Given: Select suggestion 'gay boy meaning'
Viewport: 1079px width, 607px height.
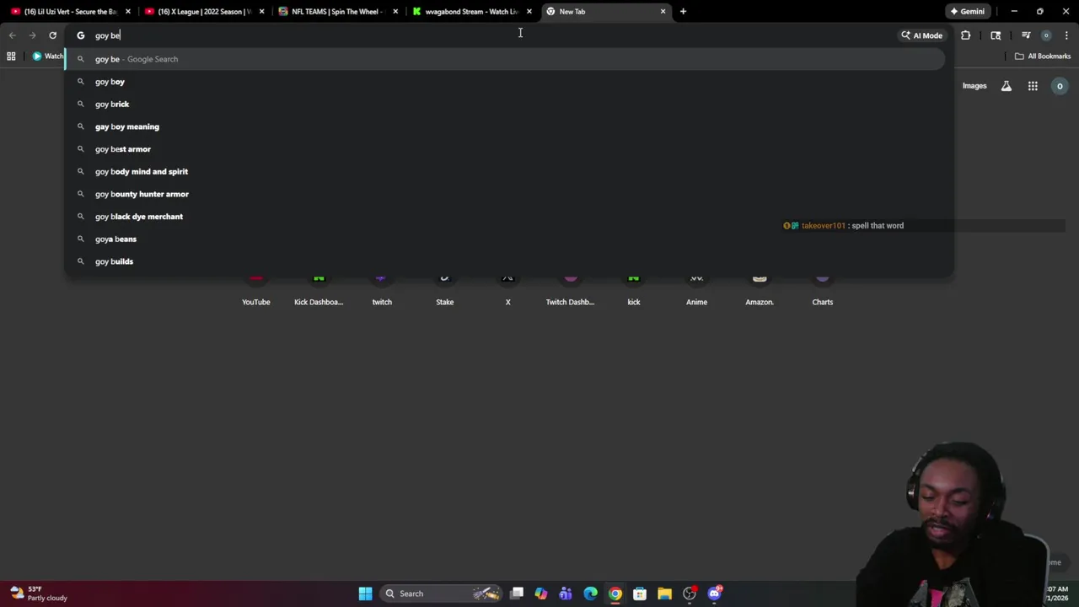Looking at the screenshot, I should click(x=504, y=126).
